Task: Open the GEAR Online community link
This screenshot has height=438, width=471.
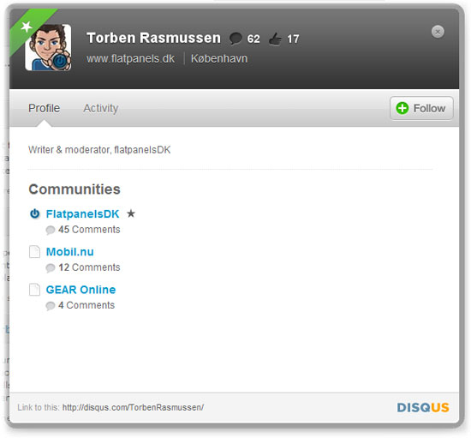Action: click(80, 290)
